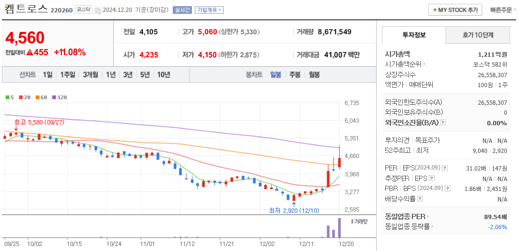Click the stock code 220260

tap(61, 10)
